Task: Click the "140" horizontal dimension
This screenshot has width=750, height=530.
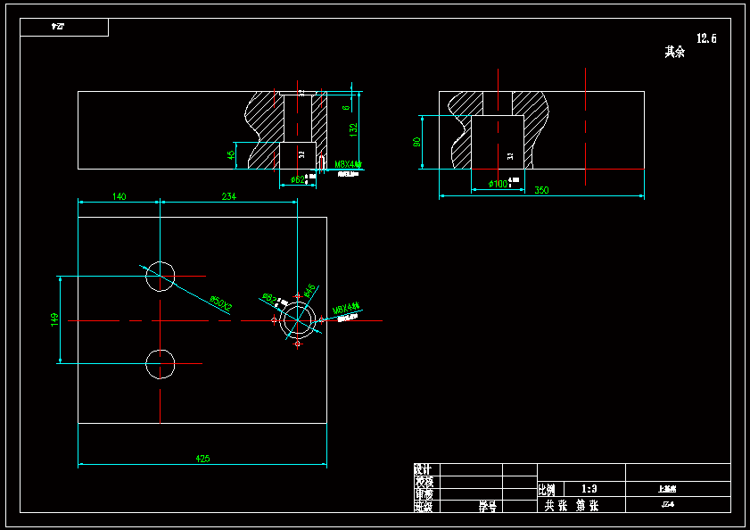Action: click(x=120, y=196)
